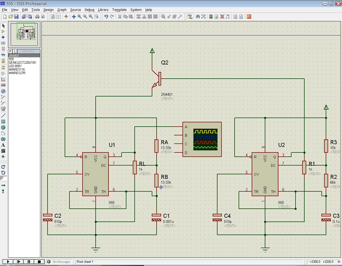Select the Component mode tool
Screen dimensions: 342x266
click(x=3, y=31)
